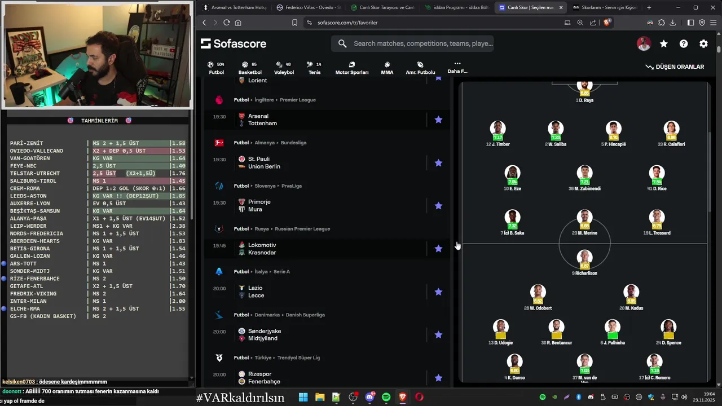Open the browser hamburger menu
722x406 pixels.
(713, 23)
